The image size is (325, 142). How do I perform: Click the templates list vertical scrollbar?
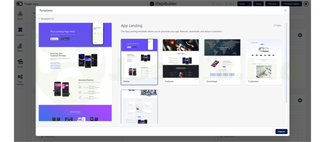[286, 62]
